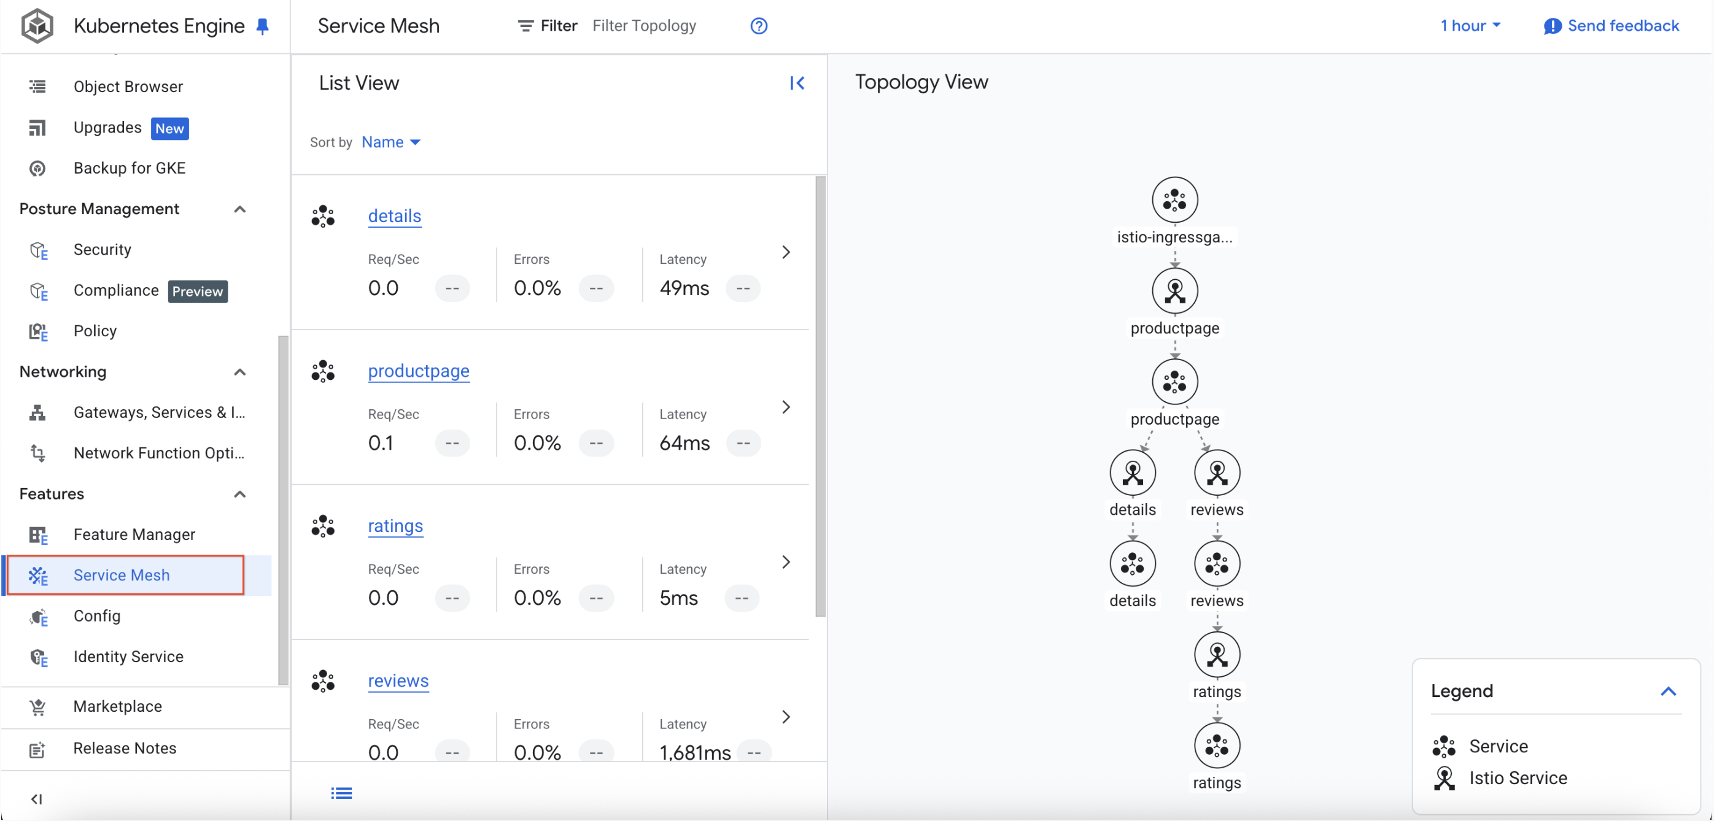The width and height of the screenshot is (1714, 821).
Task: Collapse the Networking section
Action: (239, 372)
